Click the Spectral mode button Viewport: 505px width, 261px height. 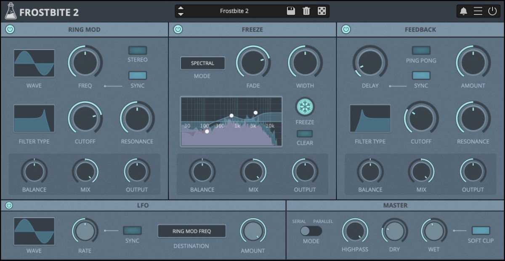pyautogui.click(x=202, y=63)
